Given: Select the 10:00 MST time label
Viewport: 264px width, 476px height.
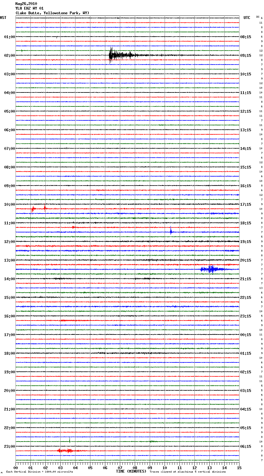Looking at the screenshot, I should pyautogui.click(x=10, y=204).
